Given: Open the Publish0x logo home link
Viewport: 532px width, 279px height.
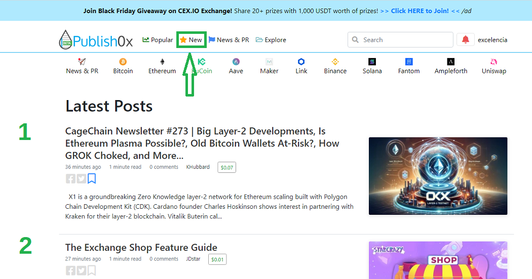Looking at the screenshot, I should [x=96, y=40].
